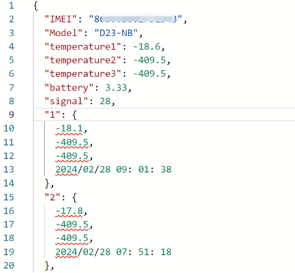Click the "battery" key
Viewport: 295px width, 273px height.
(69, 88)
